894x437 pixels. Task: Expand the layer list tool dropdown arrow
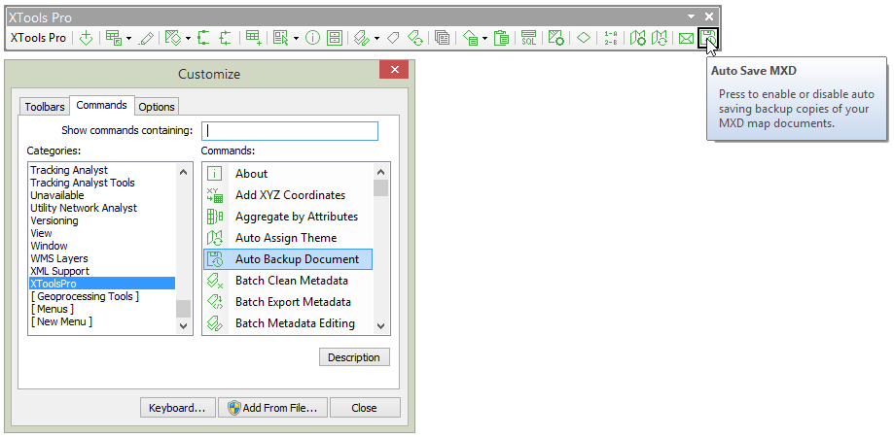coord(484,39)
